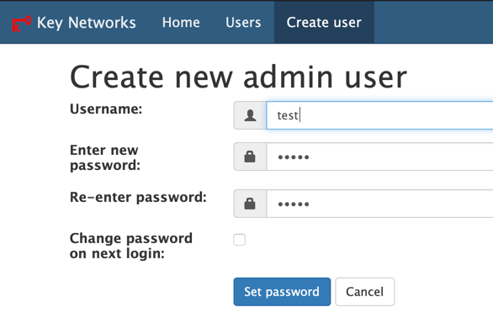Click into the Re-enter password field
This screenshot has width=493, height=318.
point(379,204)
